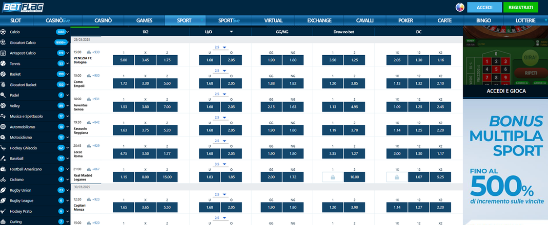The width and height of the screenshot is (548, 225).
Task: Select the Tennis ball icon in sidebar
Action: tap(4, 63)
